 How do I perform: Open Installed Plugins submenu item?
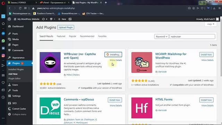16,69
